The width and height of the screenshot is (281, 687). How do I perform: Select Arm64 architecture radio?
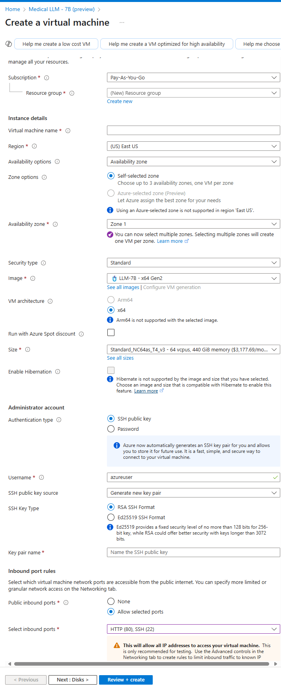coord(111,300)
